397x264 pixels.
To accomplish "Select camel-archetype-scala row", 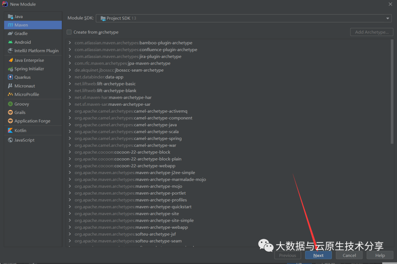I will [228, 131].
